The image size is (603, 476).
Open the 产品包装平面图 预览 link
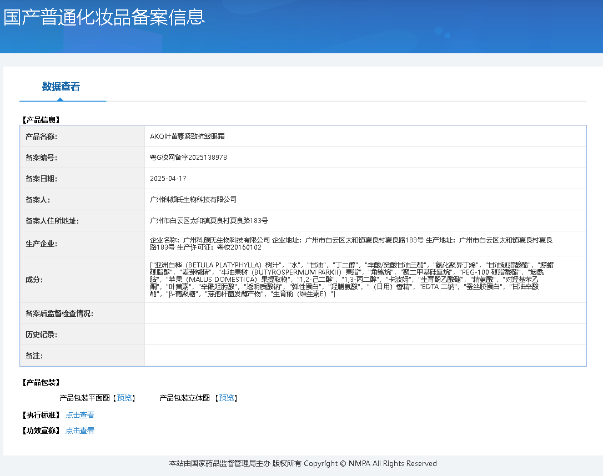(123, 398)
